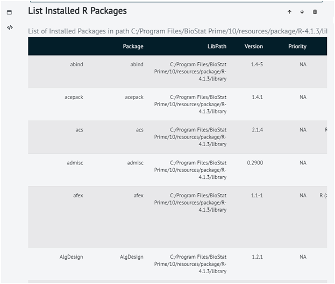Screen dimensions: 335x284
Task: Click the afex Priority NA cell
Action: 303,195
